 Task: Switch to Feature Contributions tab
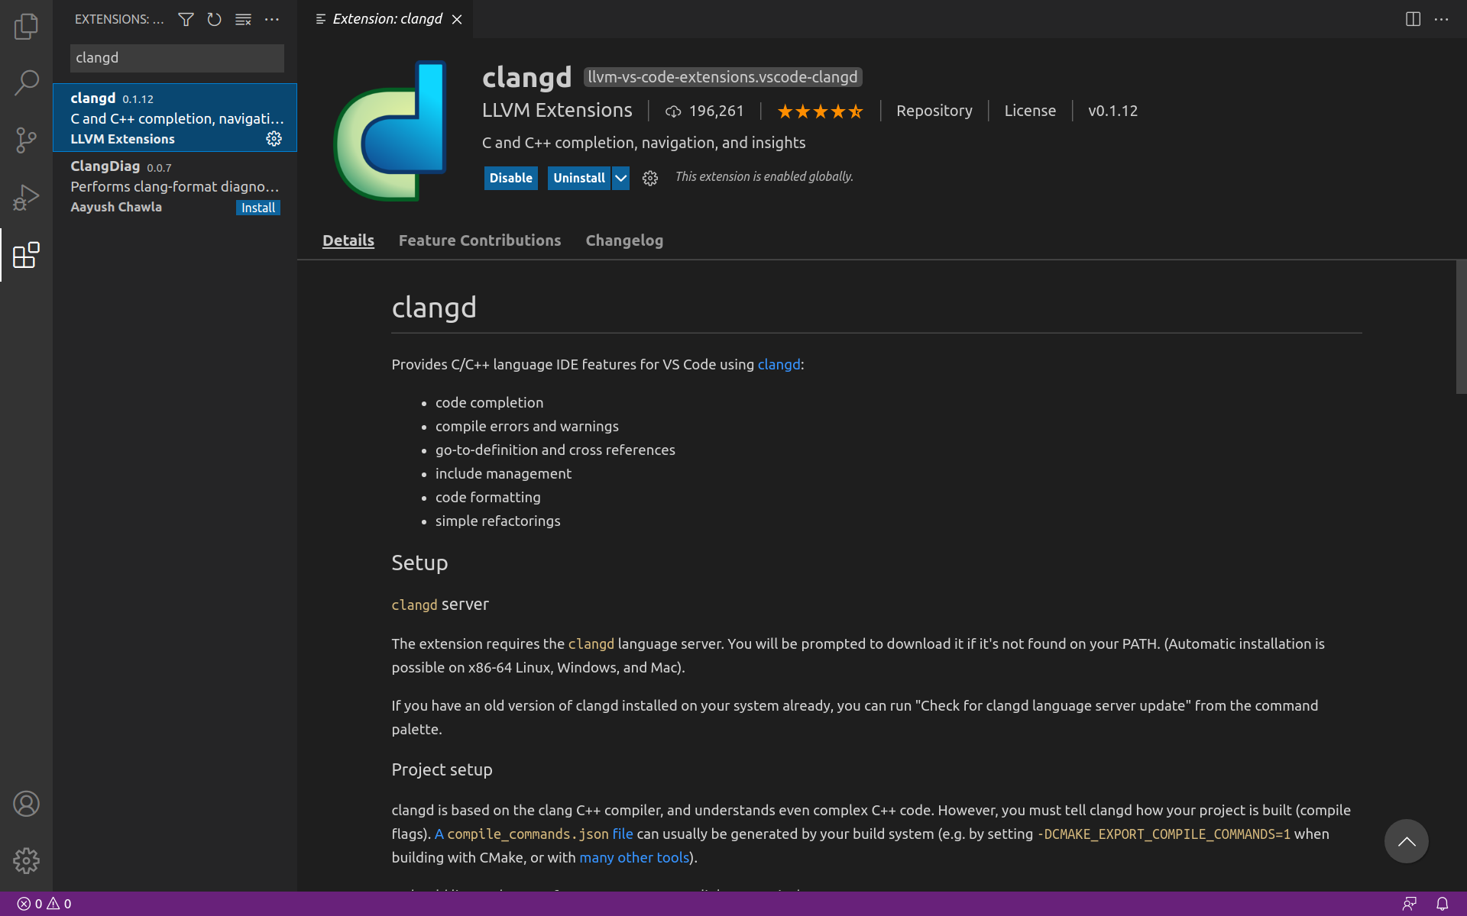tap(480, 240)
